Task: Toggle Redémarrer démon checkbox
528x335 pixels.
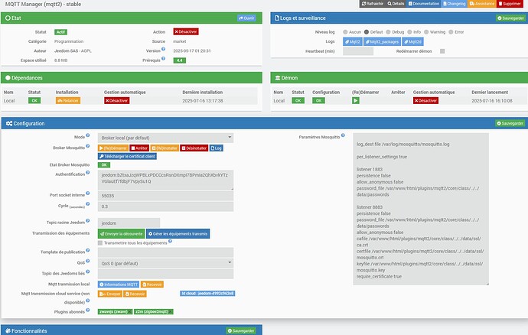Action: click(442, 51)
